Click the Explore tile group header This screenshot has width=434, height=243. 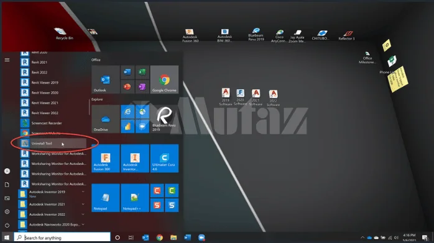[x=97, y=99]
